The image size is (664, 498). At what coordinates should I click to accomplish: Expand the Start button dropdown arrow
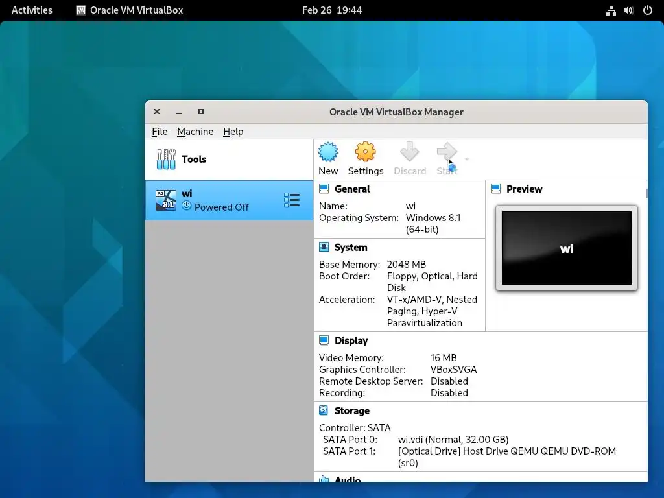467,160
